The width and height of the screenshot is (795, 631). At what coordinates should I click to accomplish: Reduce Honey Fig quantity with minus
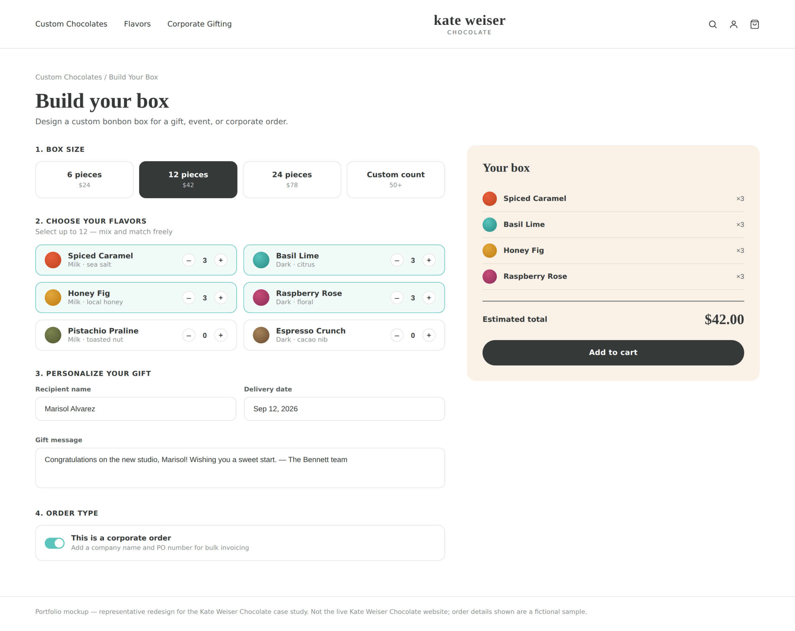coord(189,297)
